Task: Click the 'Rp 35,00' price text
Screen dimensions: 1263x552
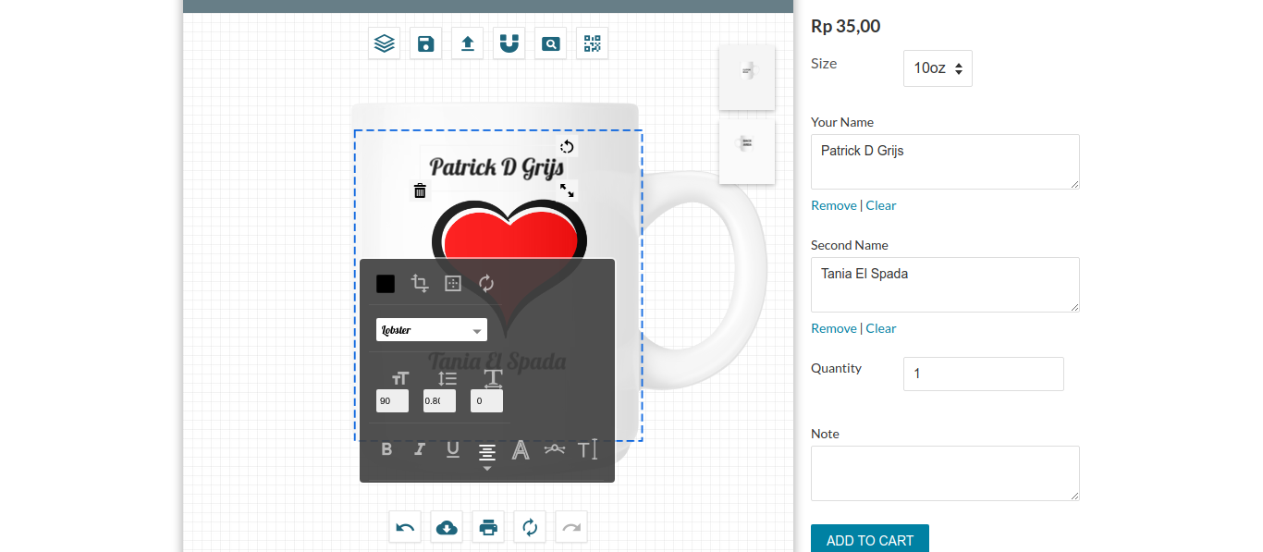Action: [x=846, y=26]
